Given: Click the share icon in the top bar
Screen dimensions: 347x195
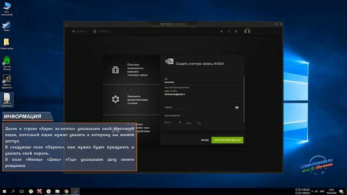Looking at the screenshot, I should pyautogui.click(x=229, y=31).
